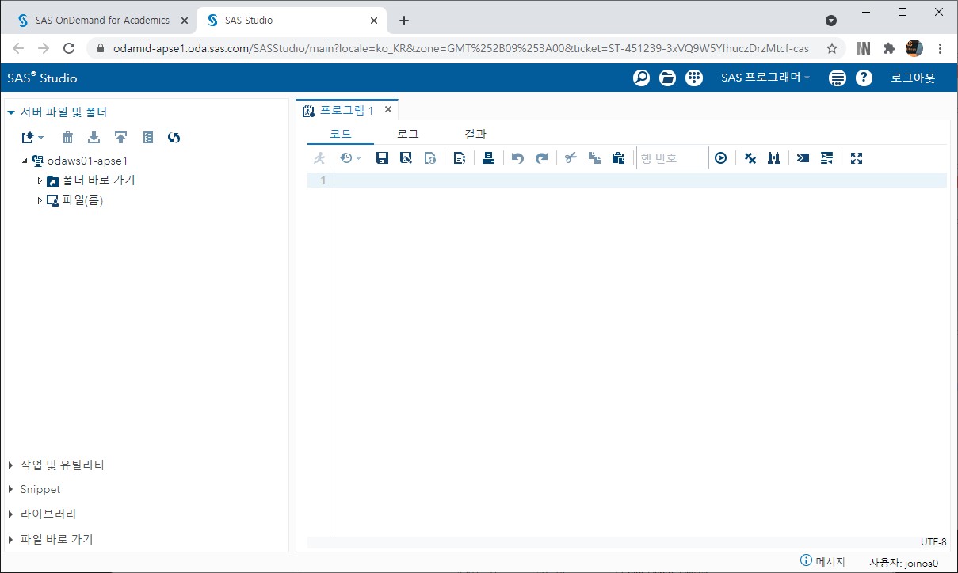Screen dimensions: 958x573
Task: Clear all code with the X icon
Action: (x=750, y=158)
